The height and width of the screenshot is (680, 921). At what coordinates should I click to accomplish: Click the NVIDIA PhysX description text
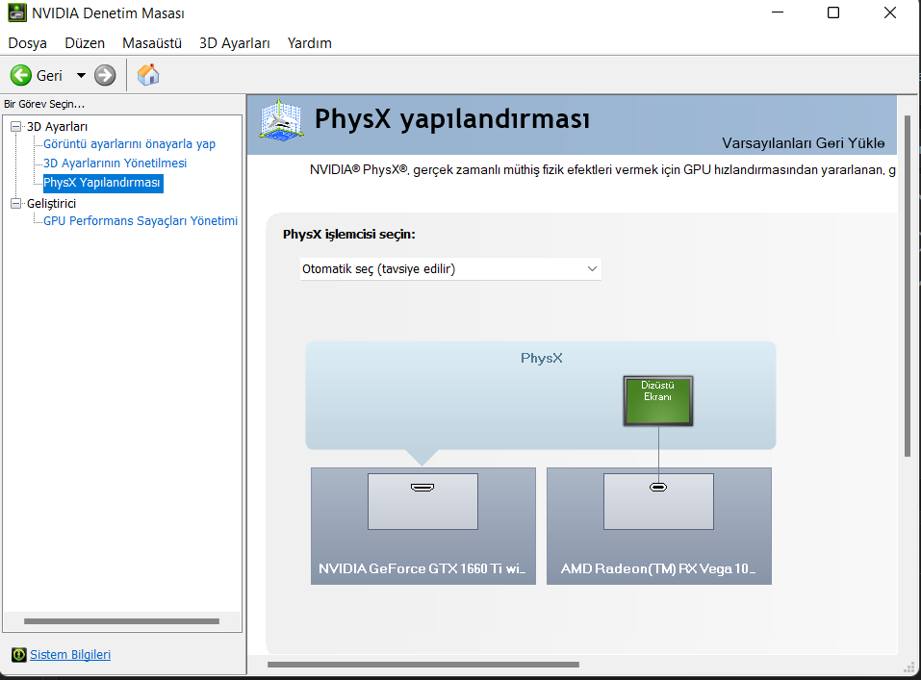(602, 170)
